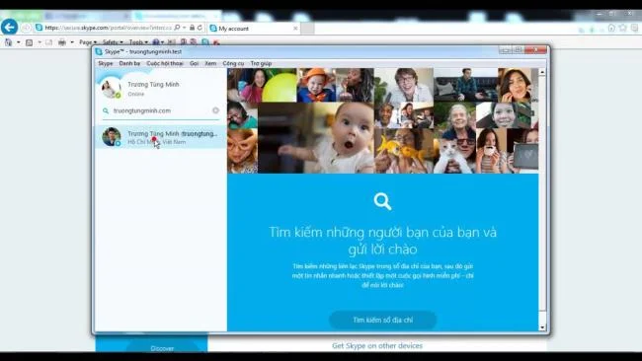
Task: Open the browser Page menu
Action: point(88,42)
